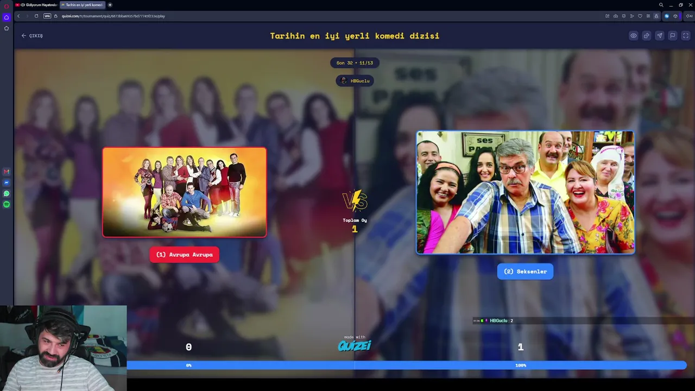Focus the quizei.com address bar URL
The image size is (695, 391).
pos(113,16)
